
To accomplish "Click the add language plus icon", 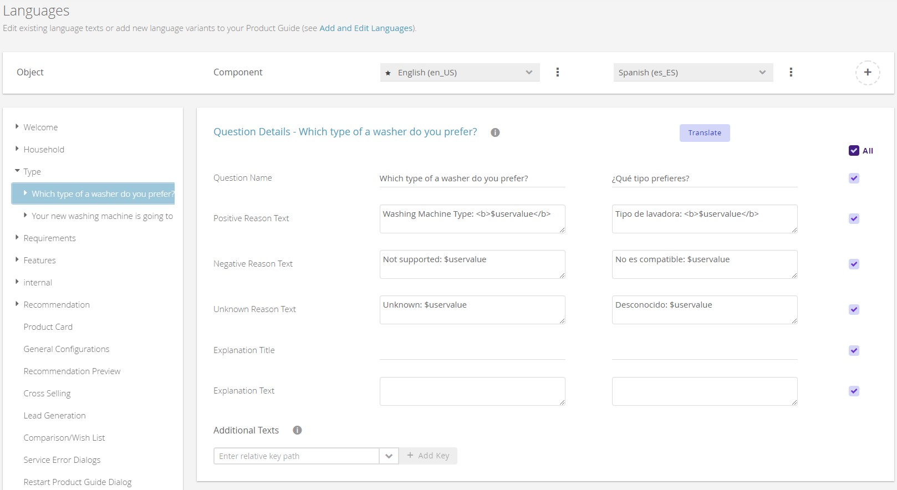I will (x=867, y=73).
